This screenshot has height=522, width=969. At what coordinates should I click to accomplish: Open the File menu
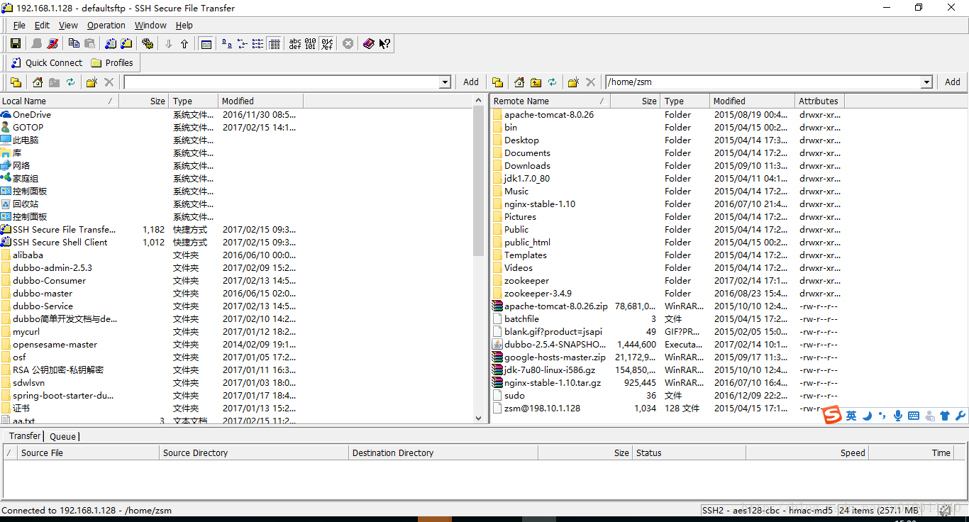coord(19,25)
